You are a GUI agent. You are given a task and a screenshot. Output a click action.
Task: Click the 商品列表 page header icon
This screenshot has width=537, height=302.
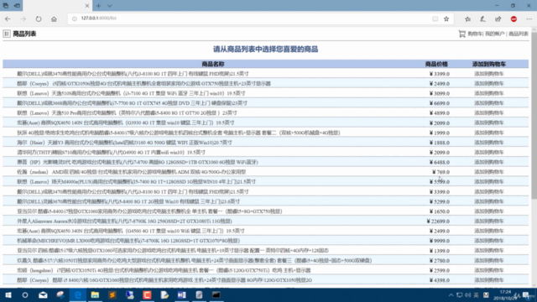(7, 34)
